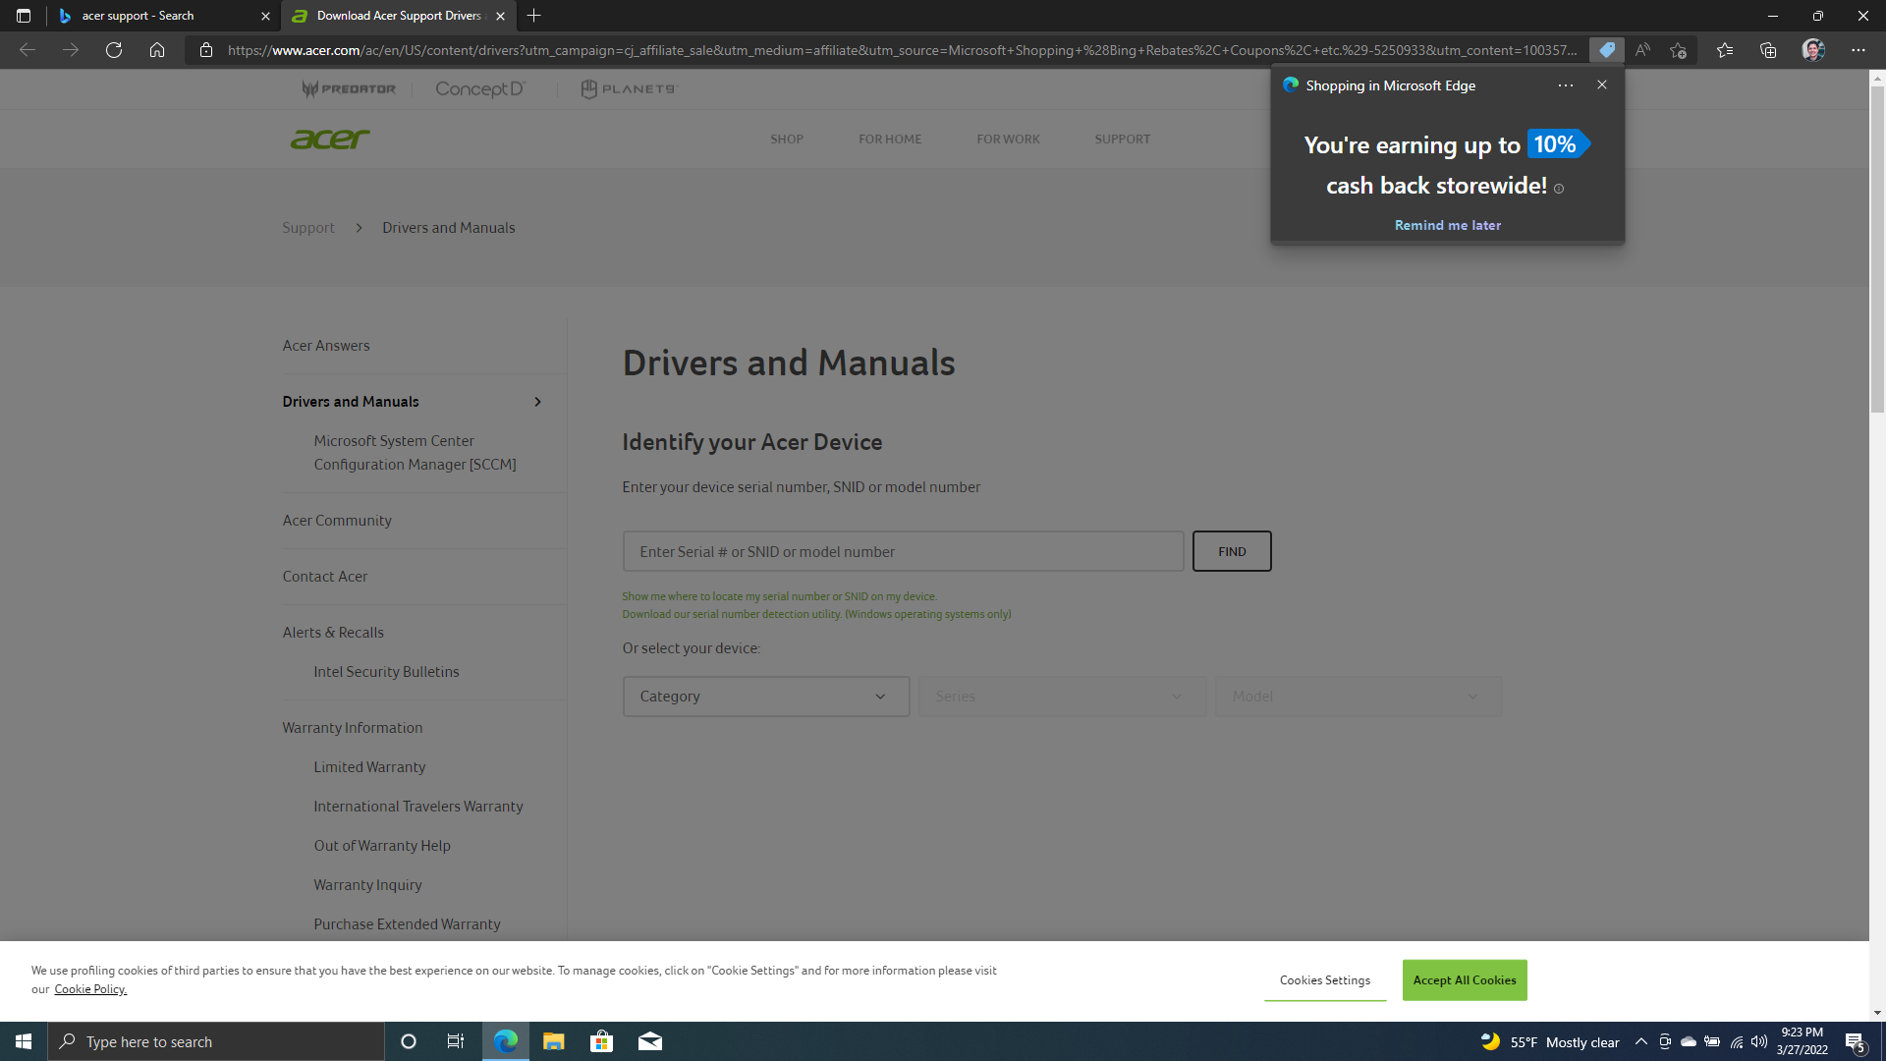
Task: Click the Acer logo
Action: (330, 139)
